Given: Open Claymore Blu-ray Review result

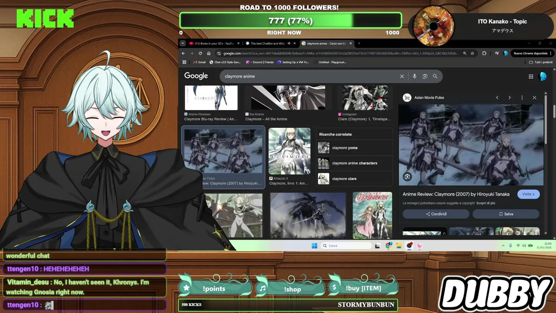Looking at the screenshot, I should (211, 103).
